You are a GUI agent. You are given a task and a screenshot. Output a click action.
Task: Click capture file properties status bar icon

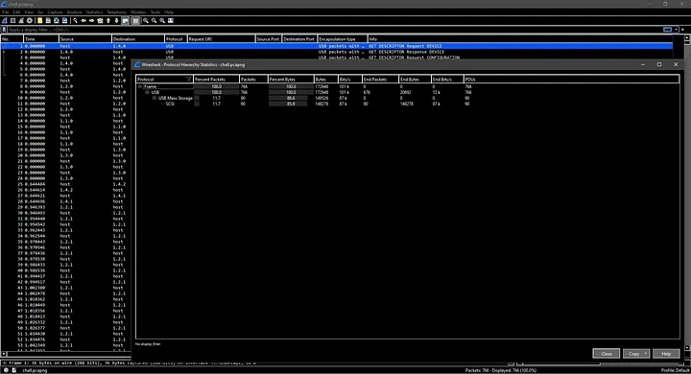coord(14,370)
